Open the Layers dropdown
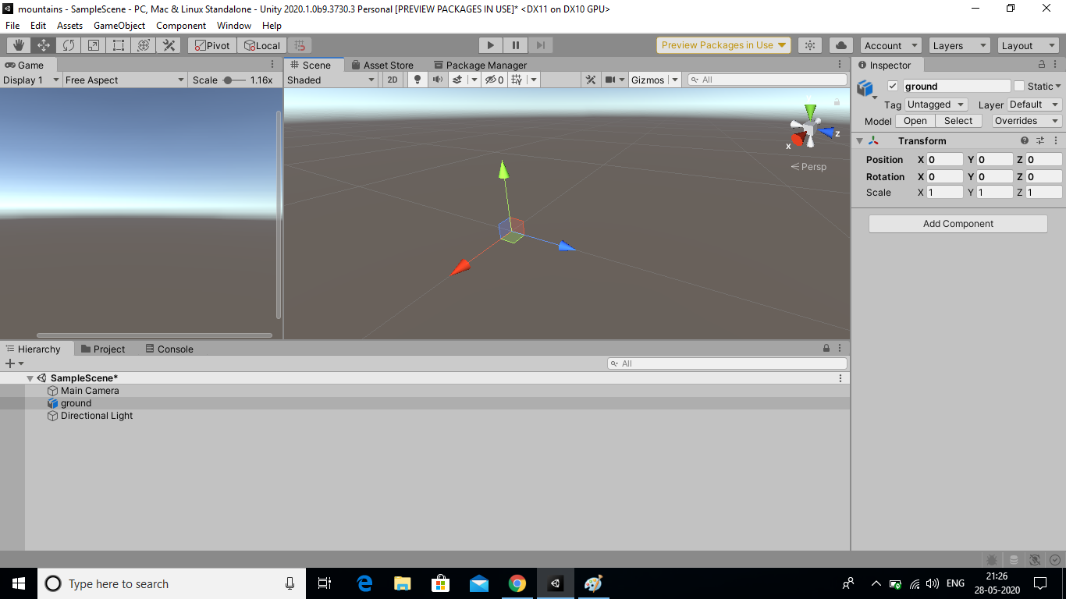This screenshot has height=599, width=1066. (x=959, y=45)
